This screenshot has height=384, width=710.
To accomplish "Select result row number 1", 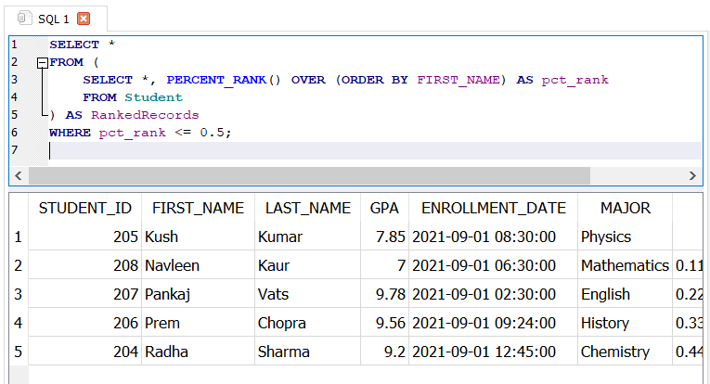I will point(19,237).
